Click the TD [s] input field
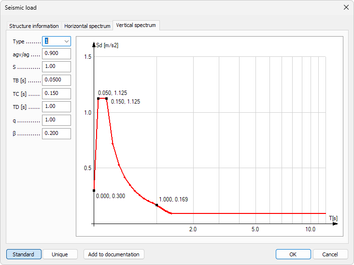354x265 pixels. pyautogui.click(x=57, y=106)
